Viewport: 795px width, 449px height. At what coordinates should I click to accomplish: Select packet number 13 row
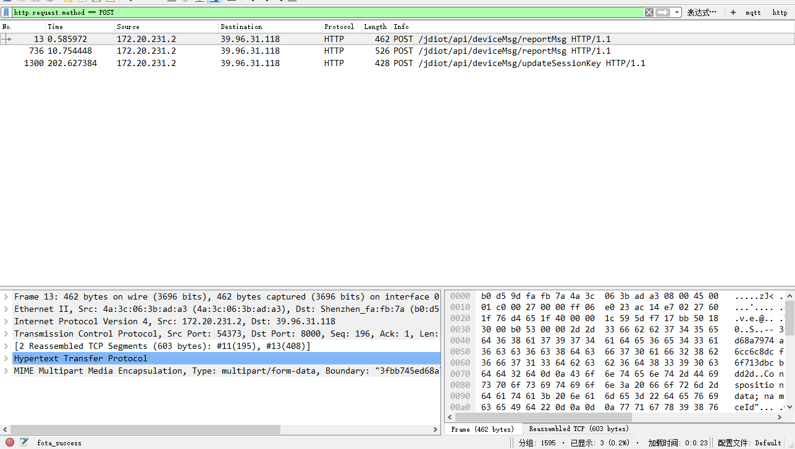tap(397, 39)
